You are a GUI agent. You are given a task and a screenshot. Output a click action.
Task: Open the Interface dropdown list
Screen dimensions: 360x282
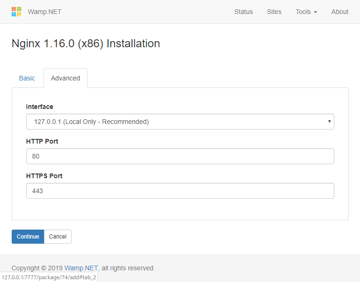tap(180, 122)
